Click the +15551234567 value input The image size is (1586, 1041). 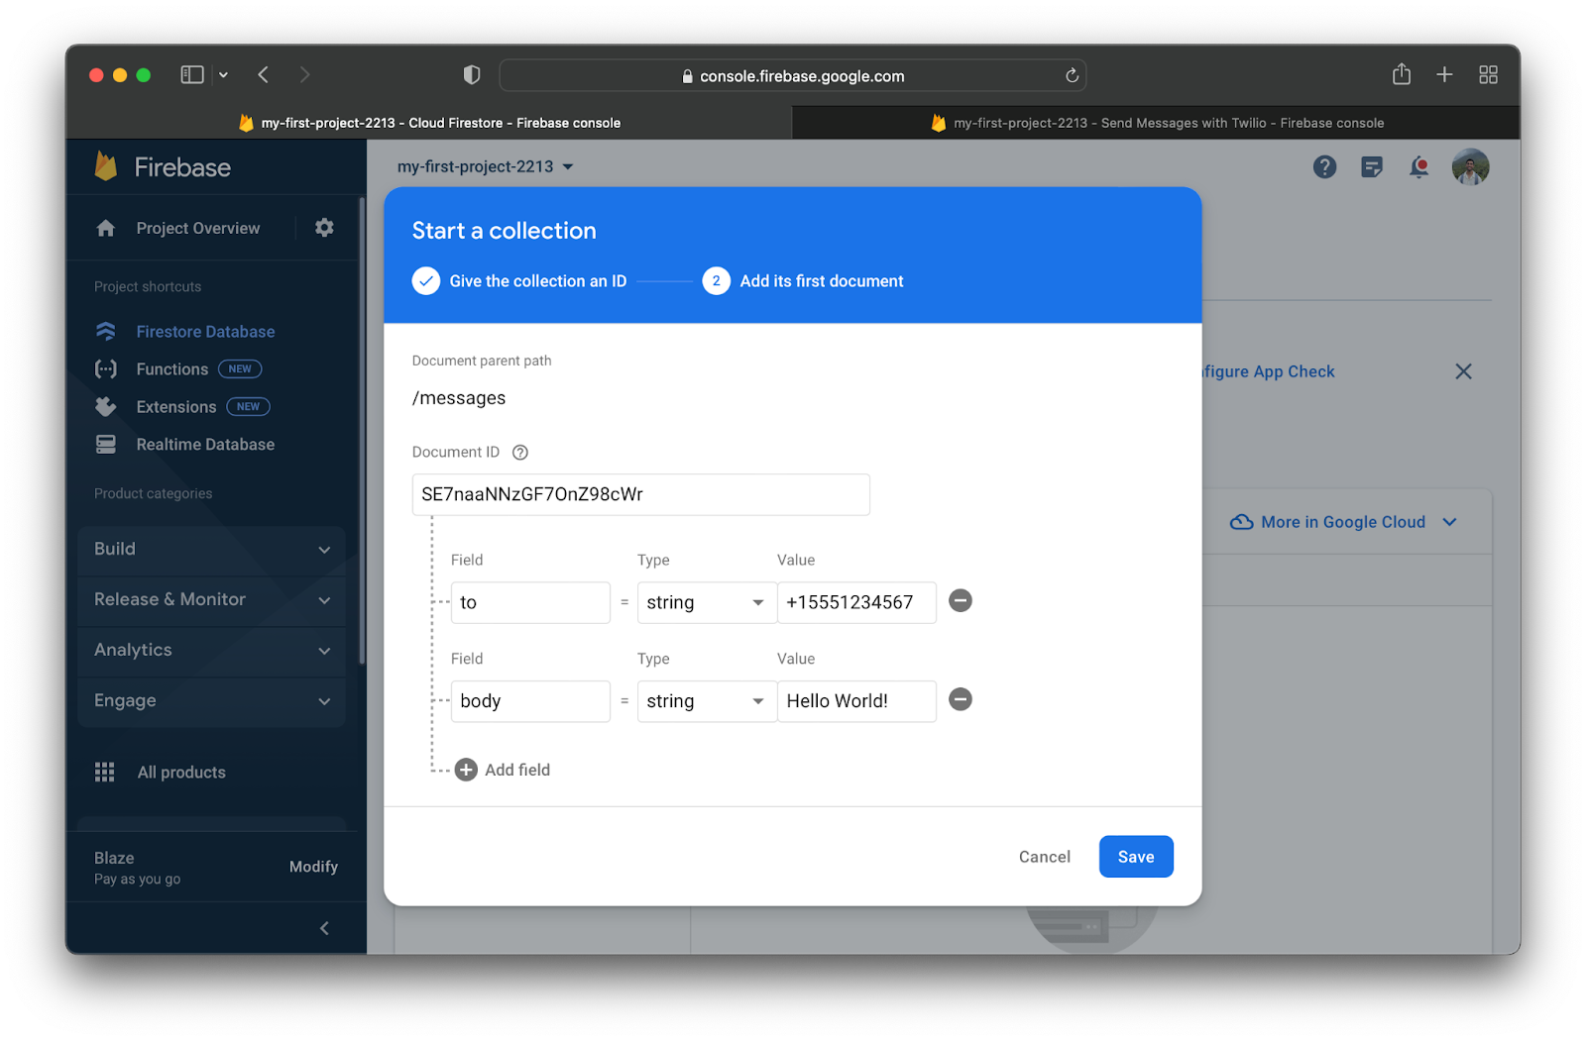tap(856, 602)
